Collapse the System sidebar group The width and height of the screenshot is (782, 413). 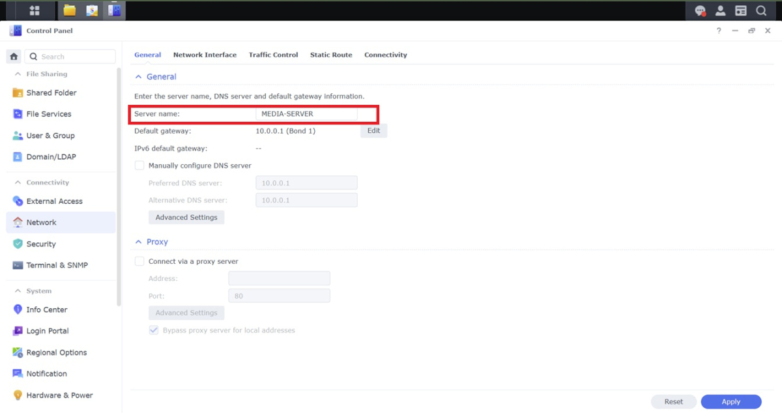[18, 291]
